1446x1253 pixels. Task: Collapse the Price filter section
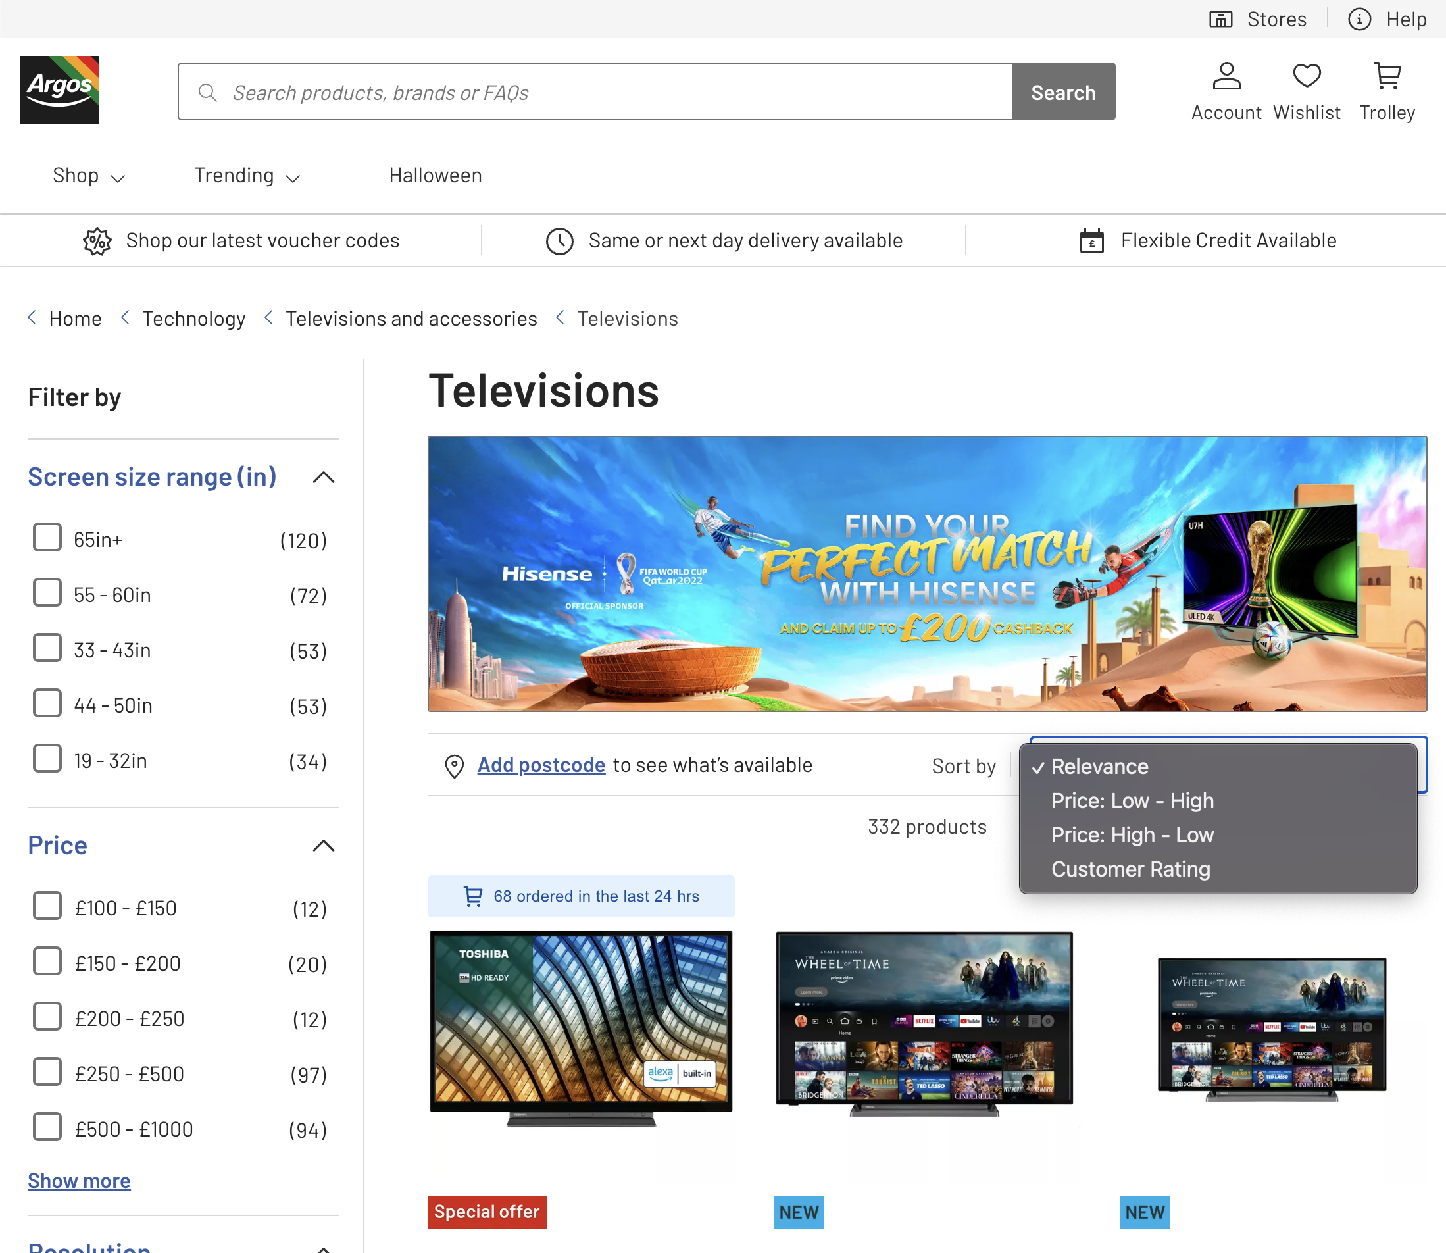[x=324, y=846]
